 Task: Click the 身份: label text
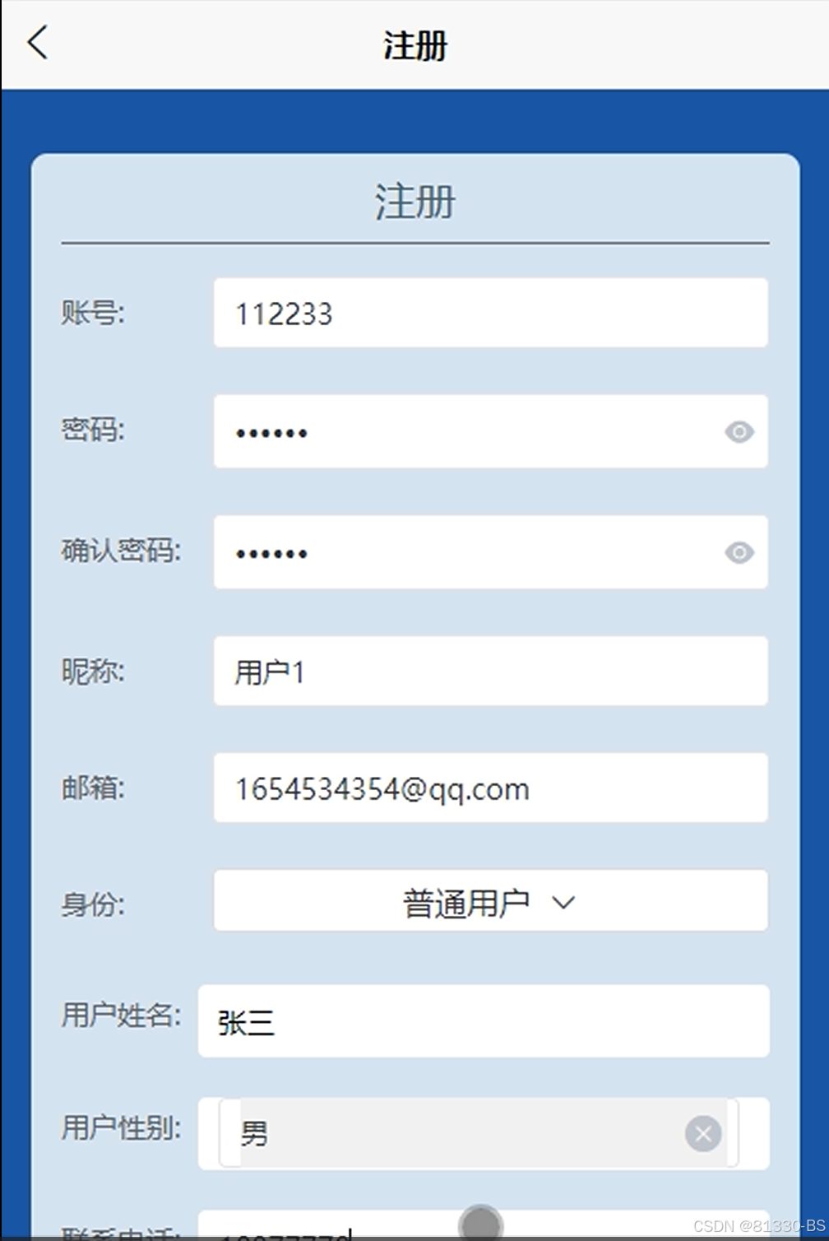tap(93, 904)
